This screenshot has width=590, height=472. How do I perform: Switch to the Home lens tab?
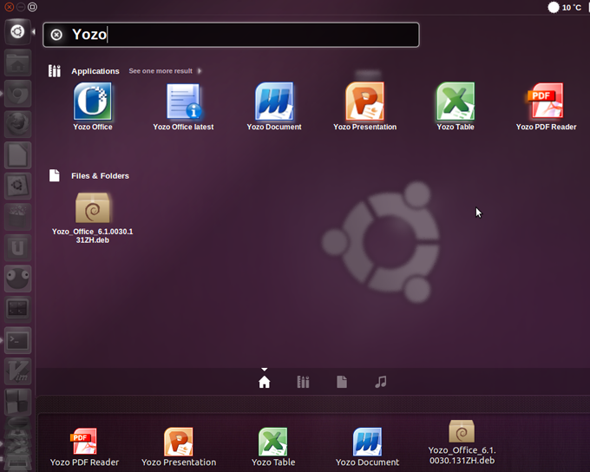pyautogui.click(x=264, y=382)
